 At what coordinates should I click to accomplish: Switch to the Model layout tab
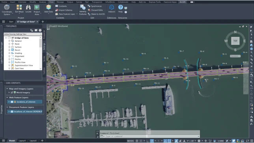[12, 141]
